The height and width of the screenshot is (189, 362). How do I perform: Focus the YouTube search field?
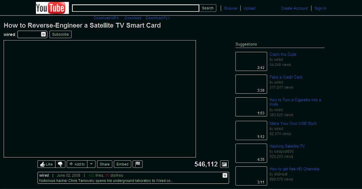[136, 8]
